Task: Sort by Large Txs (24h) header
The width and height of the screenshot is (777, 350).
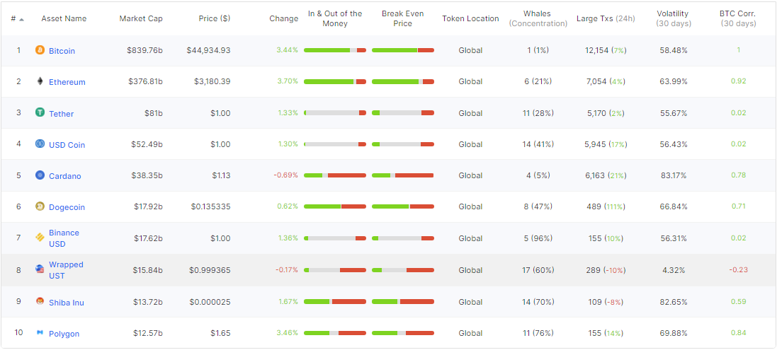Action: [606, 18]
